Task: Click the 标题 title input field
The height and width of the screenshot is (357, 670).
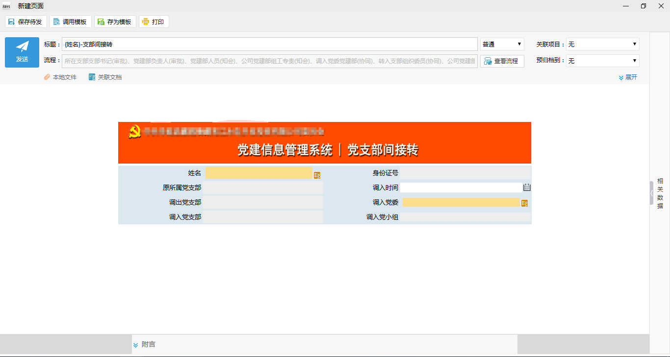Action: [269, 44]
